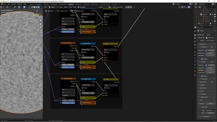Adjust the middle Voronoi node Randomness slider
The height and width of the screenshot is (122, 217).
pyautogui.click(x=68, y=67)
